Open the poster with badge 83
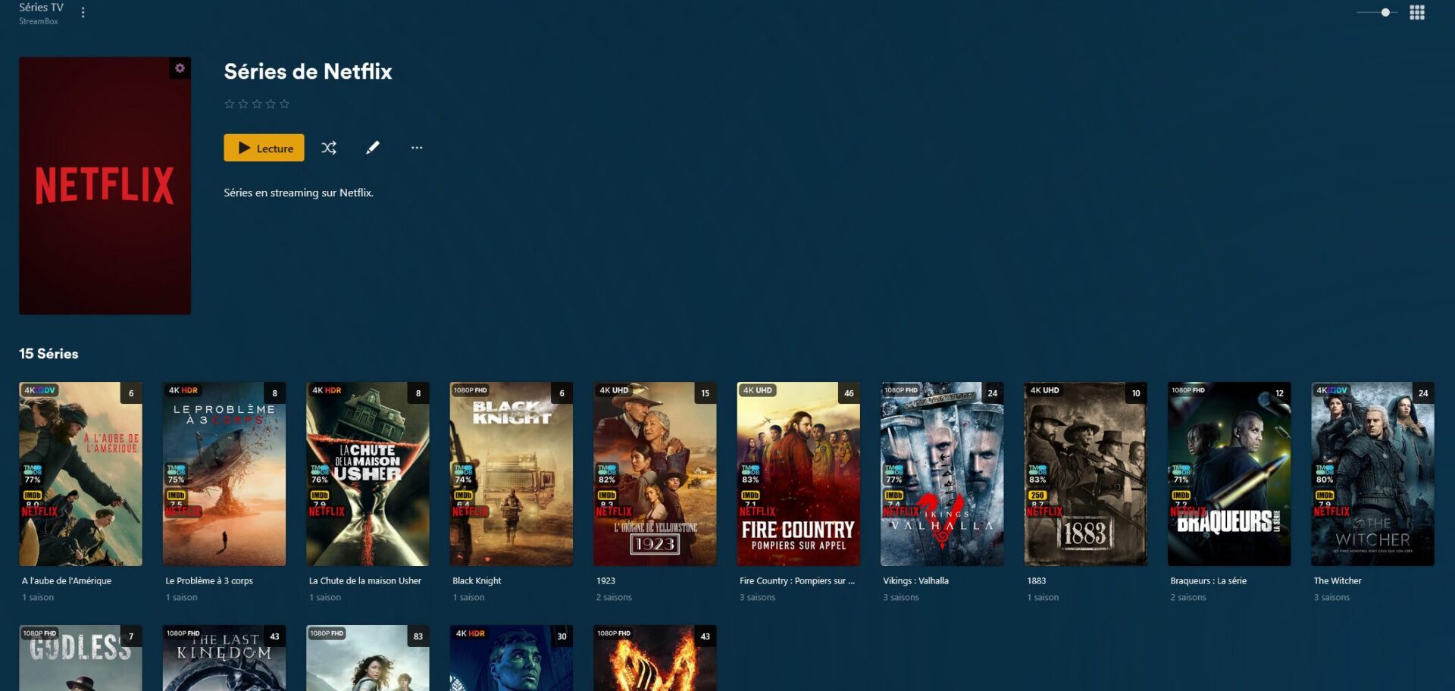1455x691 pixels. (x=368, y=658)
